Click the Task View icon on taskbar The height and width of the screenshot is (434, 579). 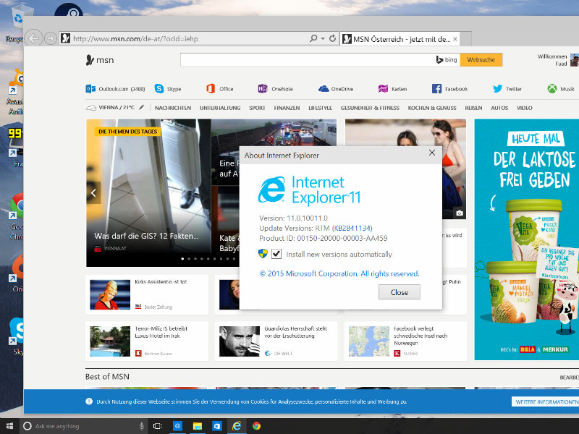tap(157, 427)
